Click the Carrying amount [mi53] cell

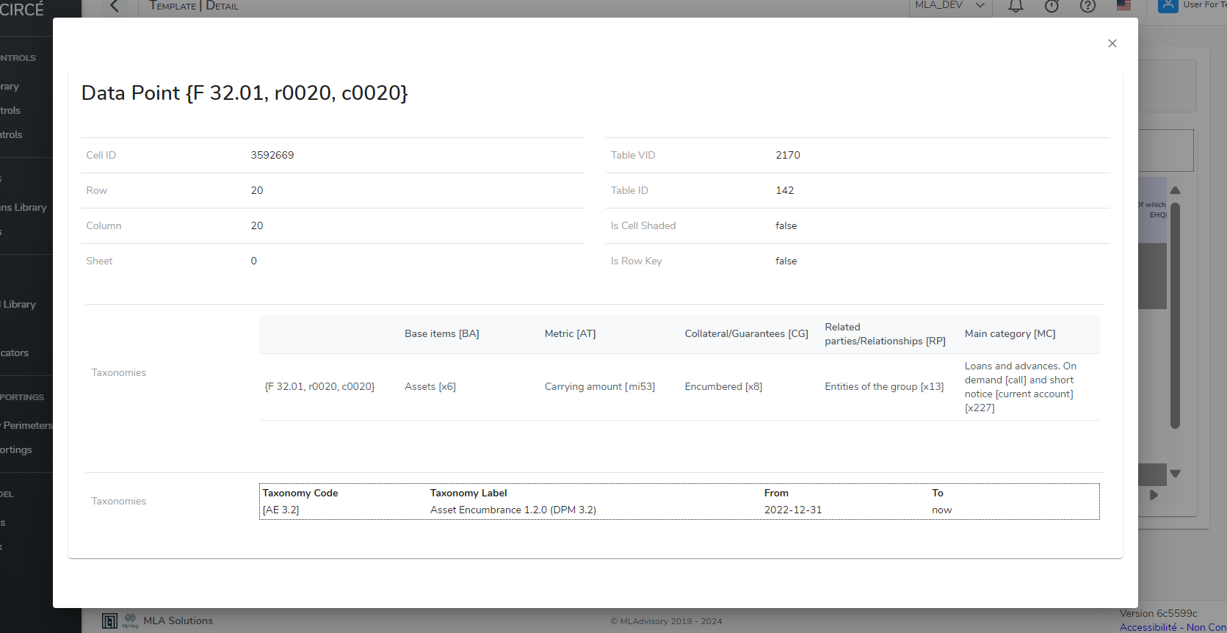pos(600,386)
